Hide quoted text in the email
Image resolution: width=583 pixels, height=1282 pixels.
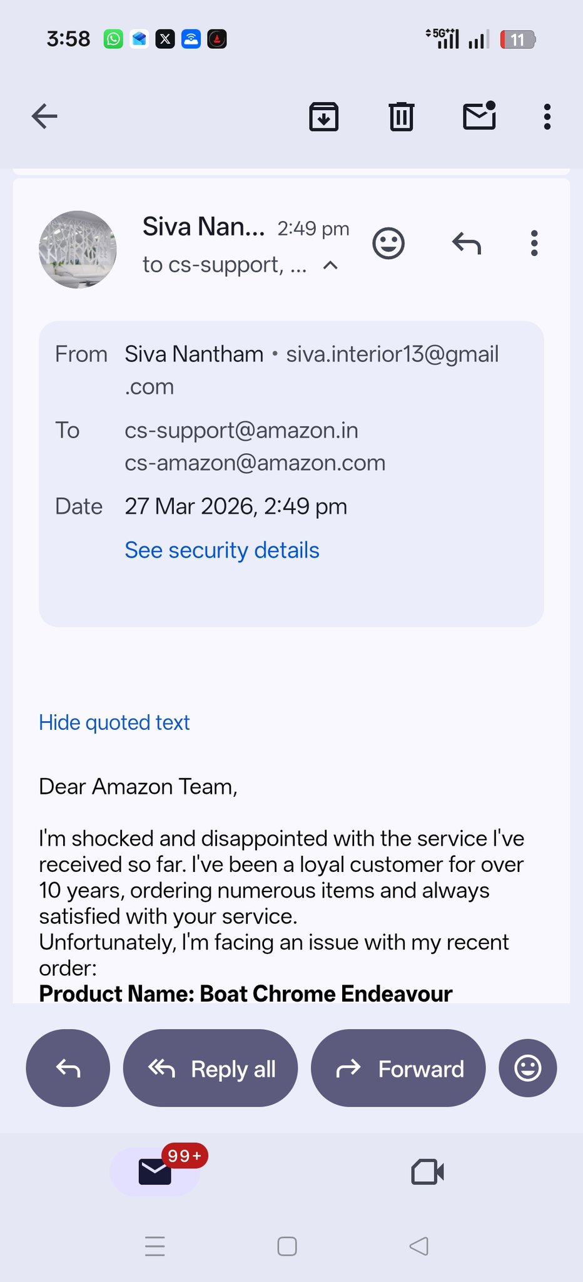114,722
